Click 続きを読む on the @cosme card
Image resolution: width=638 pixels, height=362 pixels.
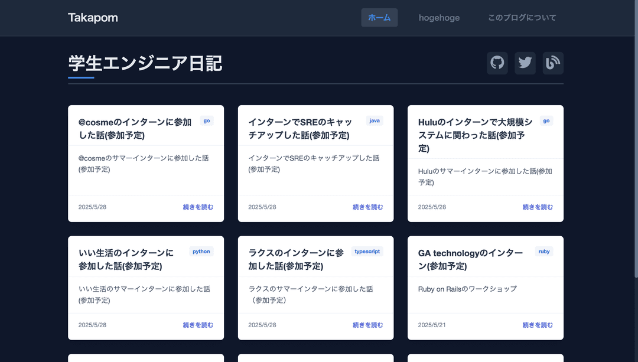(x=198, y=207)
